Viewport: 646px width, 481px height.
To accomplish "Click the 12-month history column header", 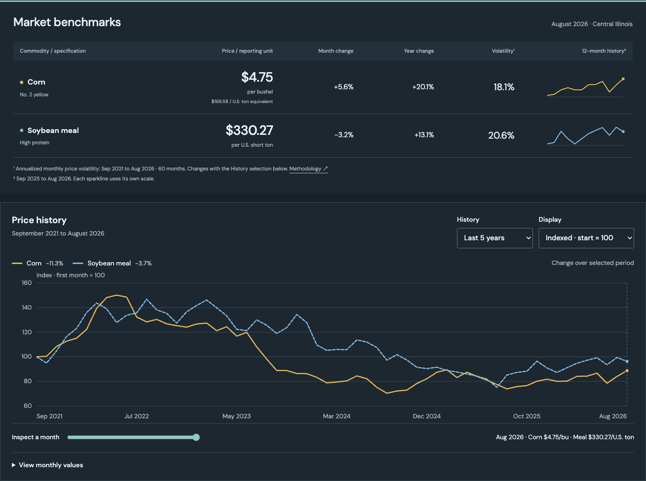I will click(x=604, y=51).
